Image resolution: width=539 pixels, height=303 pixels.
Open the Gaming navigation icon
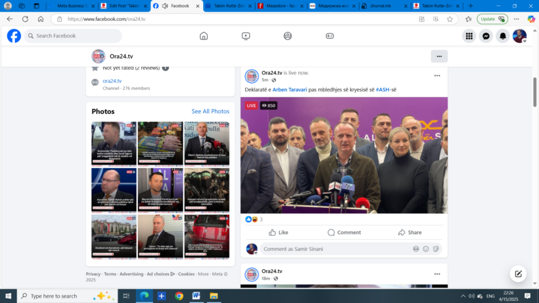pyautogui.click(x=330, y=35)
